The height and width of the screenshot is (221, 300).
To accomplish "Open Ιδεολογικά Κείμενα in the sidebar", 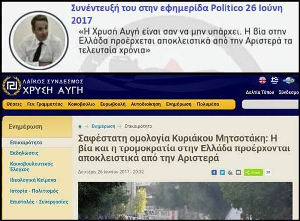I will coord(33,180).
